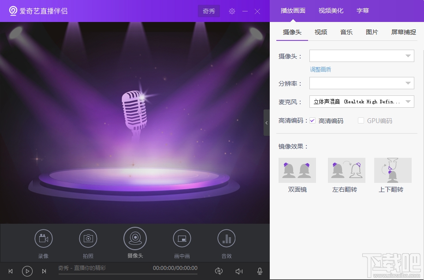Mute the speaker volume icon
Screen dimensions: 424x280
coord(239,271)
